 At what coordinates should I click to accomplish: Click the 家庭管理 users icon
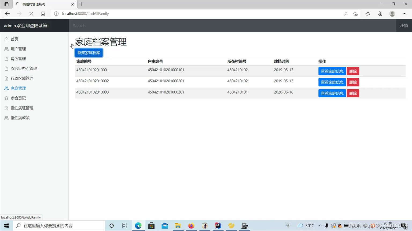pos(6,88)
